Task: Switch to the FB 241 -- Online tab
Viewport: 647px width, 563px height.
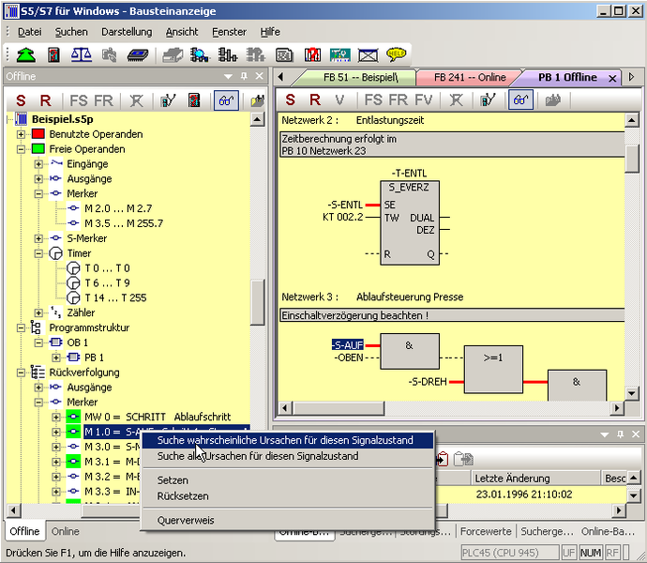Action: click(x=470, y=77)
